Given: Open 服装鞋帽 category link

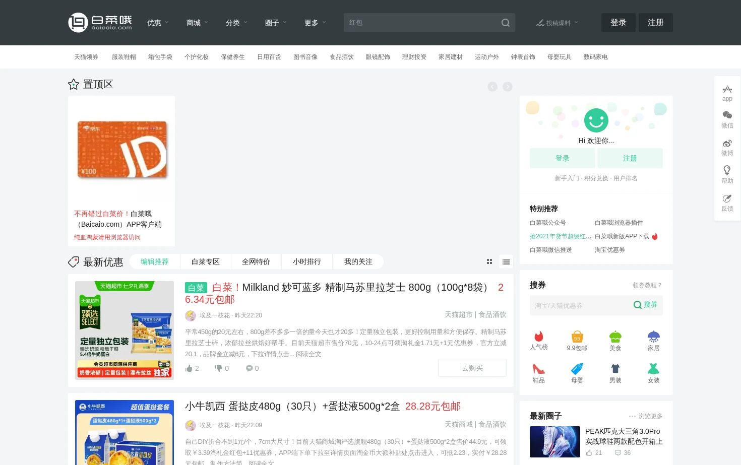Looking at the screenshot, I should [x=124, y=57].
